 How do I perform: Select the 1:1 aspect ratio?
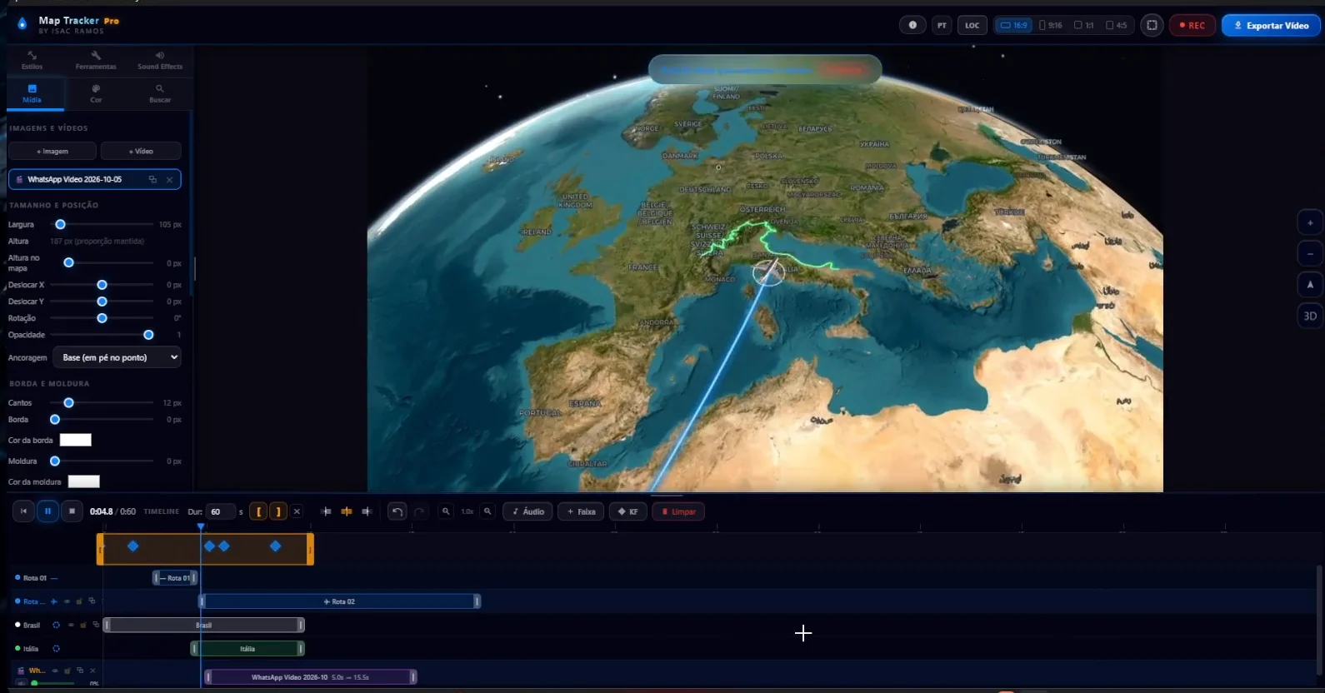[x=1084, y=26]
